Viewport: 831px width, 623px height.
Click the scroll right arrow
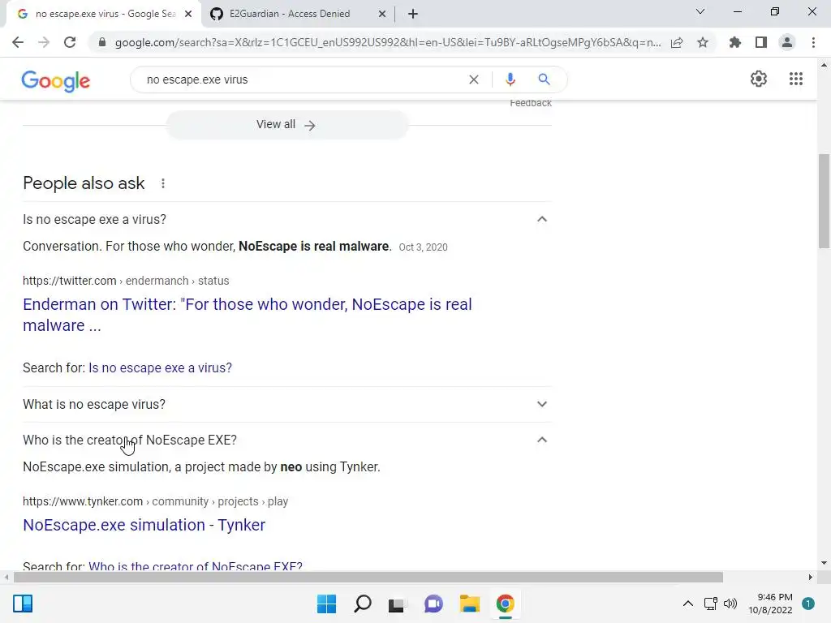811,577
